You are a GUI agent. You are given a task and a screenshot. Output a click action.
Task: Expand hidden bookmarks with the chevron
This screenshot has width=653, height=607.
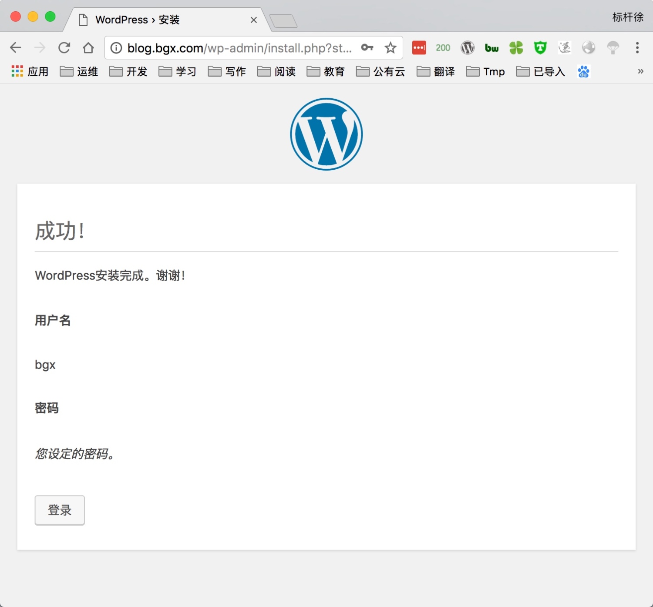[x=640, y=71]
